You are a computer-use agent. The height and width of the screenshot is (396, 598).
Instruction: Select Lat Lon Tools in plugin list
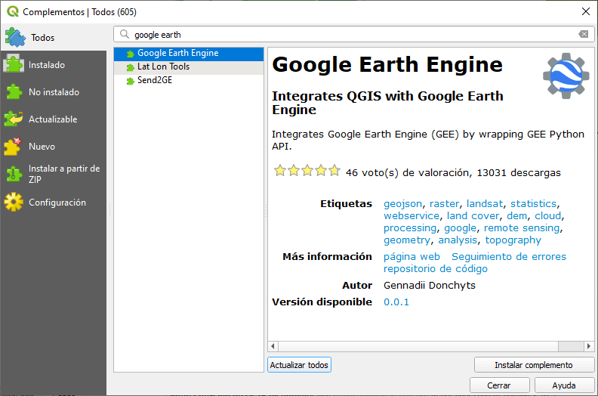click(x=189, y=67)
